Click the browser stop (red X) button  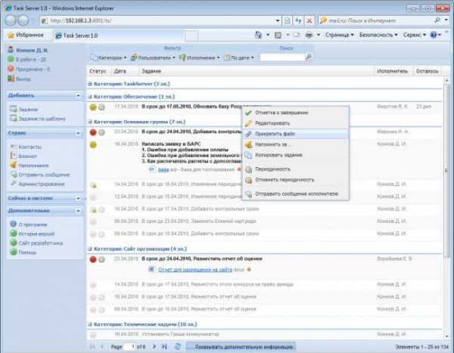point(309,21)
